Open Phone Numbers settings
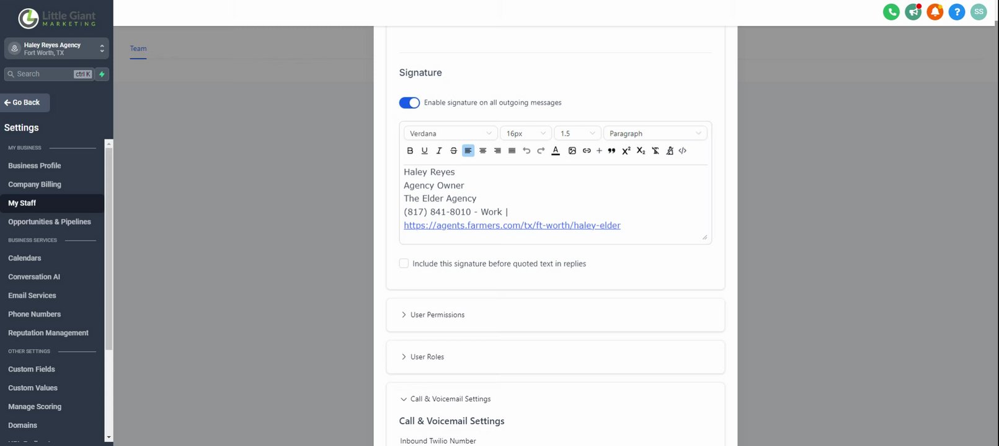This screenshot has height=446, width=999. pyautogui.click(x=35, y=314)
